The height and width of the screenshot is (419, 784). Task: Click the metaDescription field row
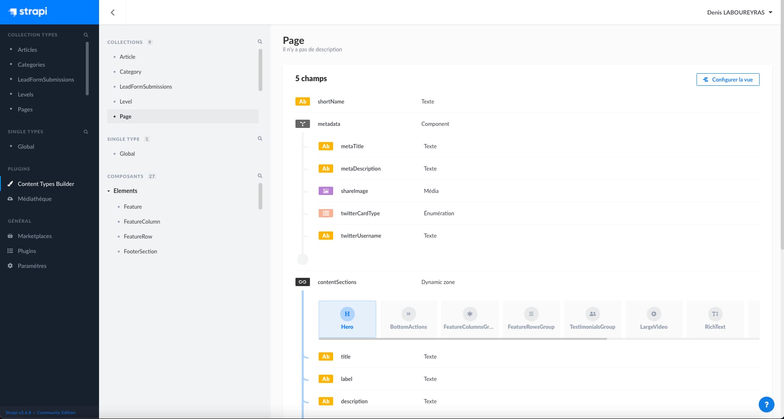(x=539, y=169)
